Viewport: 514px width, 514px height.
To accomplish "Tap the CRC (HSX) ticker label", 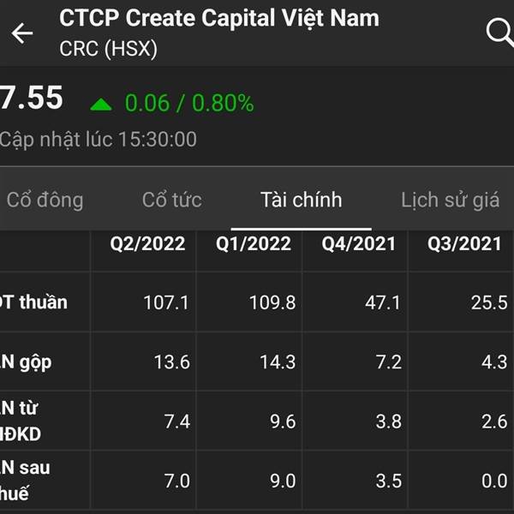I will 109,49.
